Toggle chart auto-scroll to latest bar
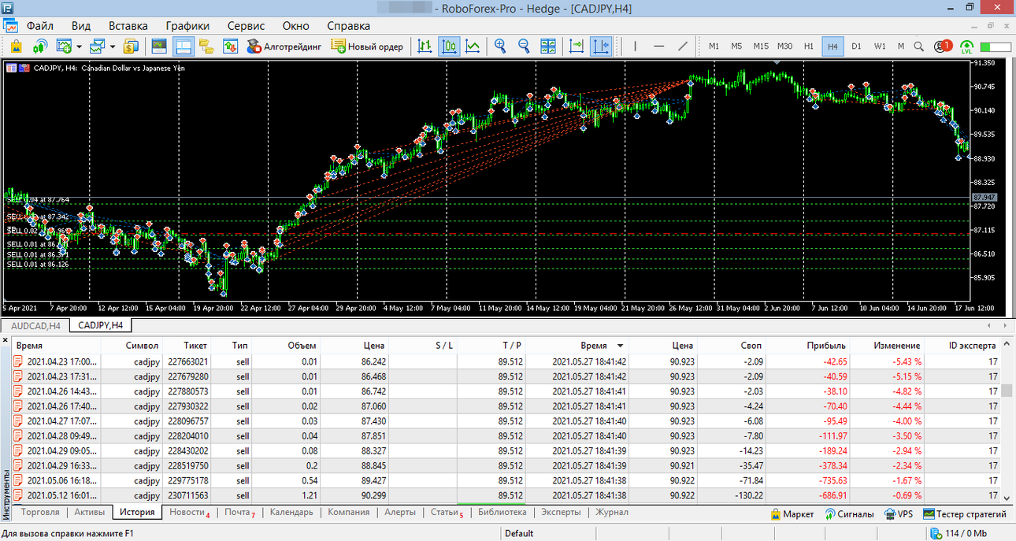 click(x=577, y=46)
